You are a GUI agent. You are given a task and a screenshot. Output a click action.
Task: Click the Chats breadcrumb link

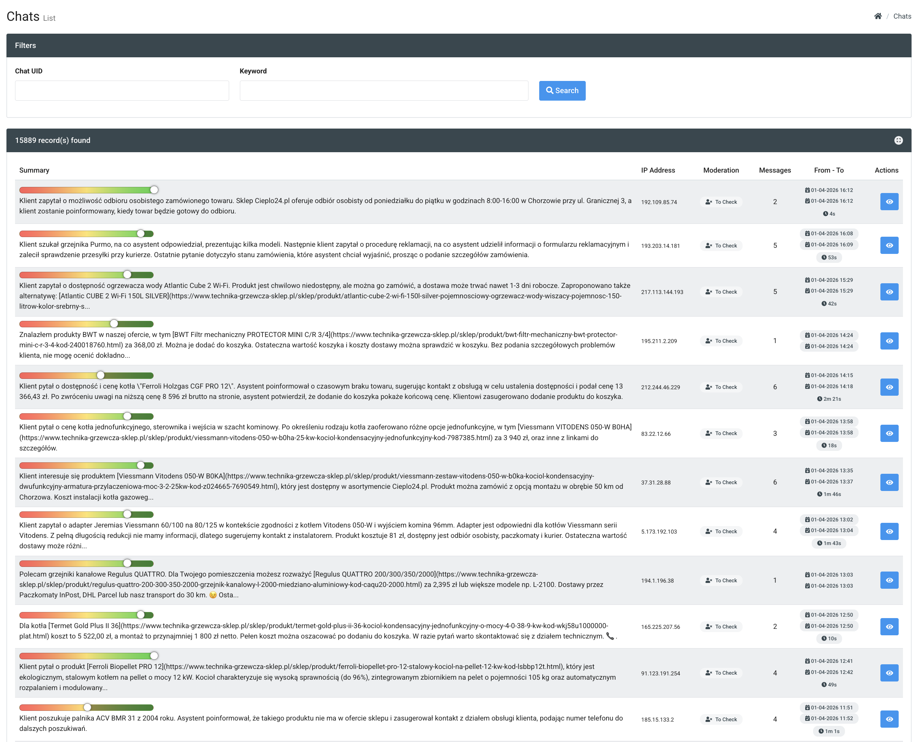[x=902, y=16]
